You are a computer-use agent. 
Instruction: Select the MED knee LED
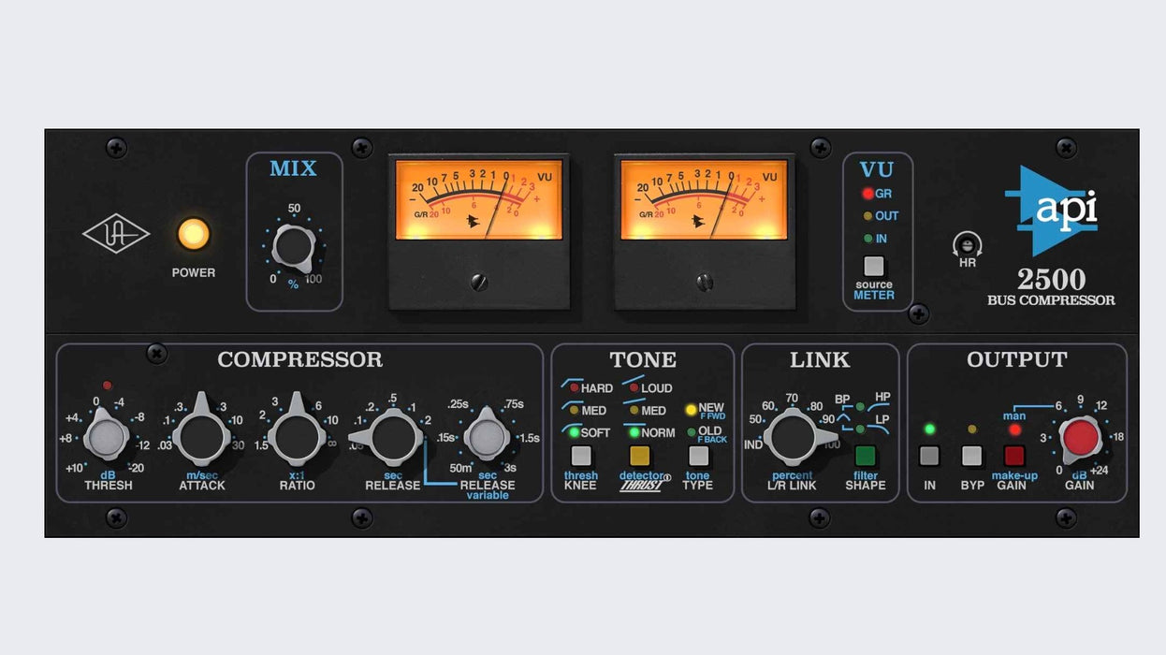pyautogui.click(x=574, y=410)
